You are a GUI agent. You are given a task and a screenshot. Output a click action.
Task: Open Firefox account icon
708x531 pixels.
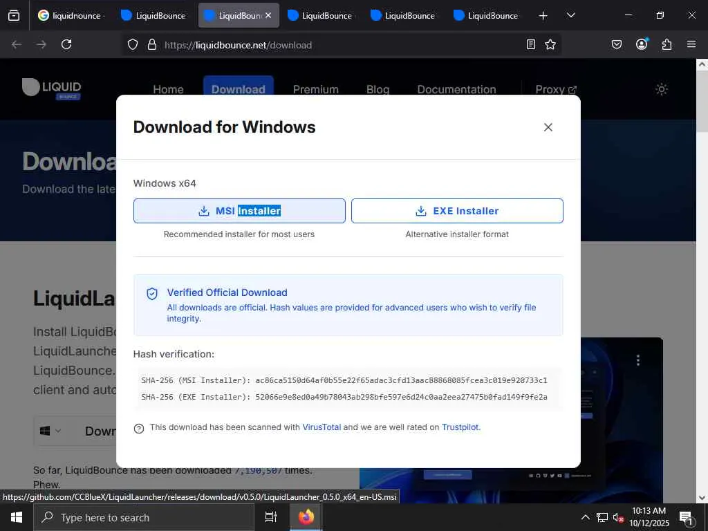coord(642,44)
